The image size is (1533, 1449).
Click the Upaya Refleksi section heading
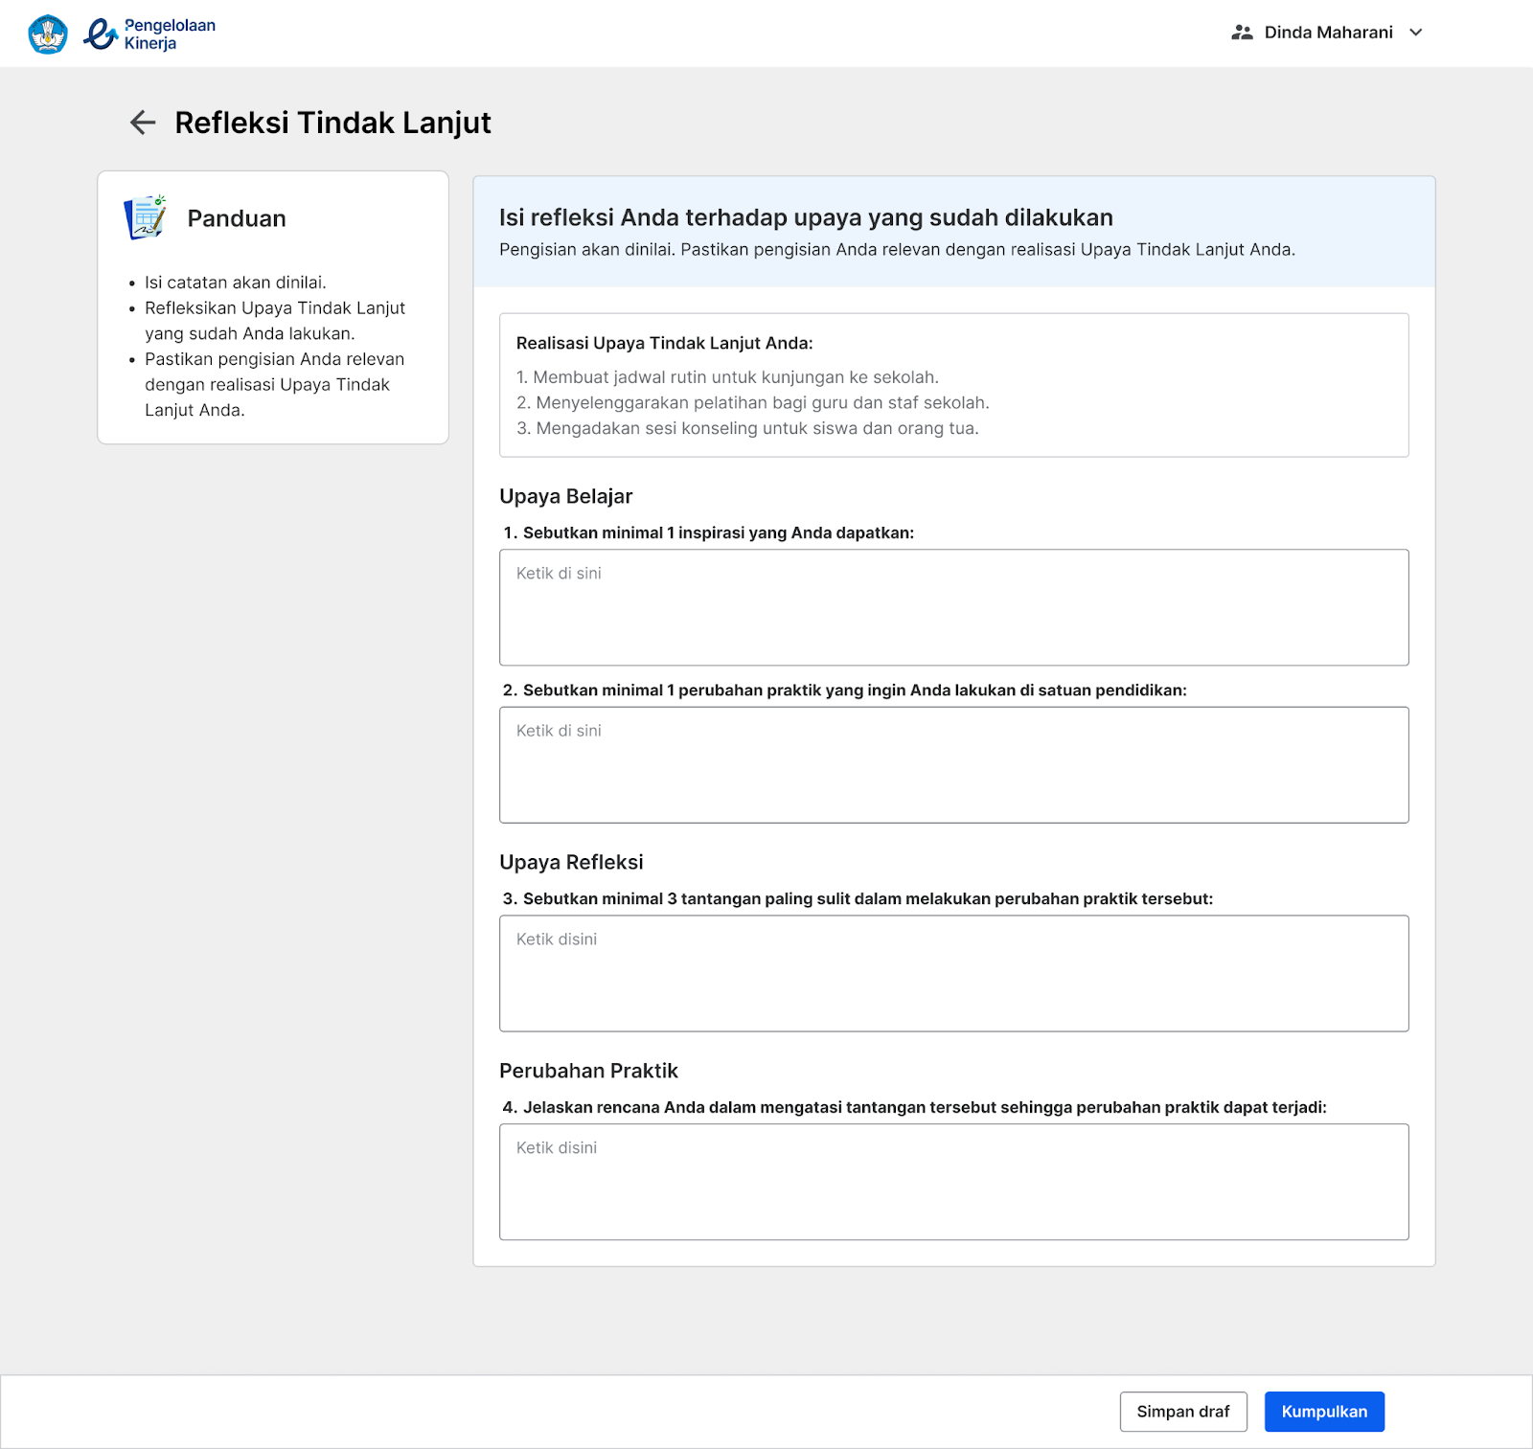[x=571, y=862]
